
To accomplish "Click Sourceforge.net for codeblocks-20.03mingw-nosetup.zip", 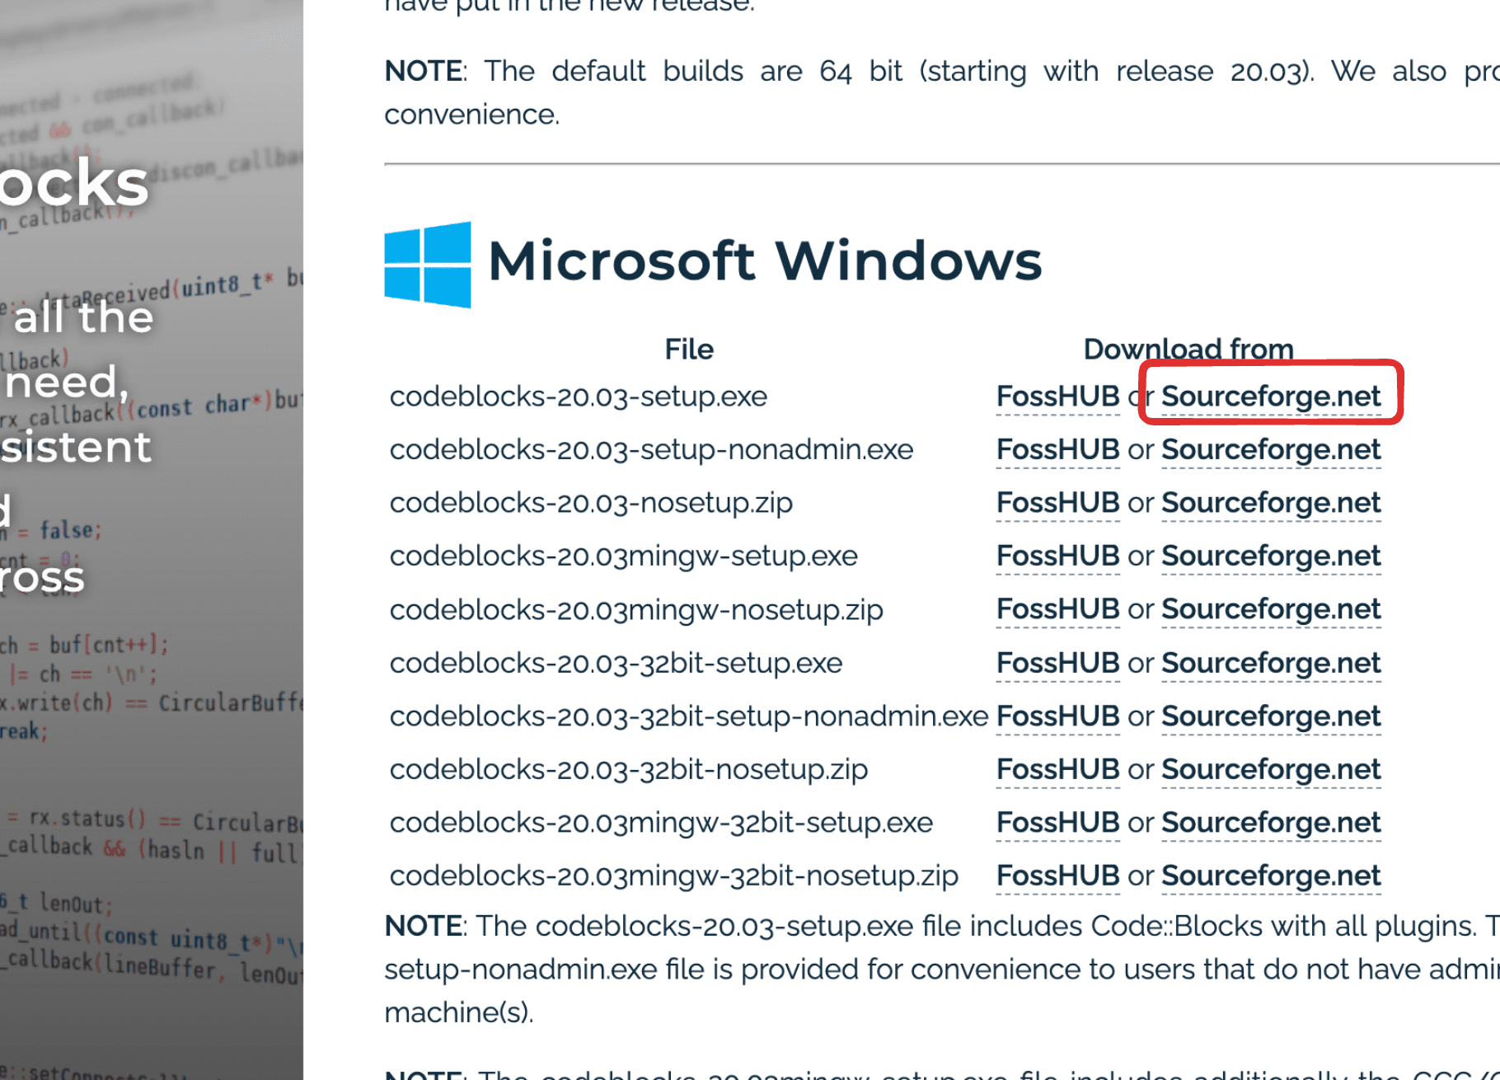I will (x=1271, y=609).
